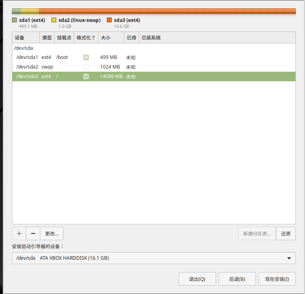This screenshot has width=305, height=294.
Task: Click the orange sda3 segment in partition bar
Action: click(167, 11)
